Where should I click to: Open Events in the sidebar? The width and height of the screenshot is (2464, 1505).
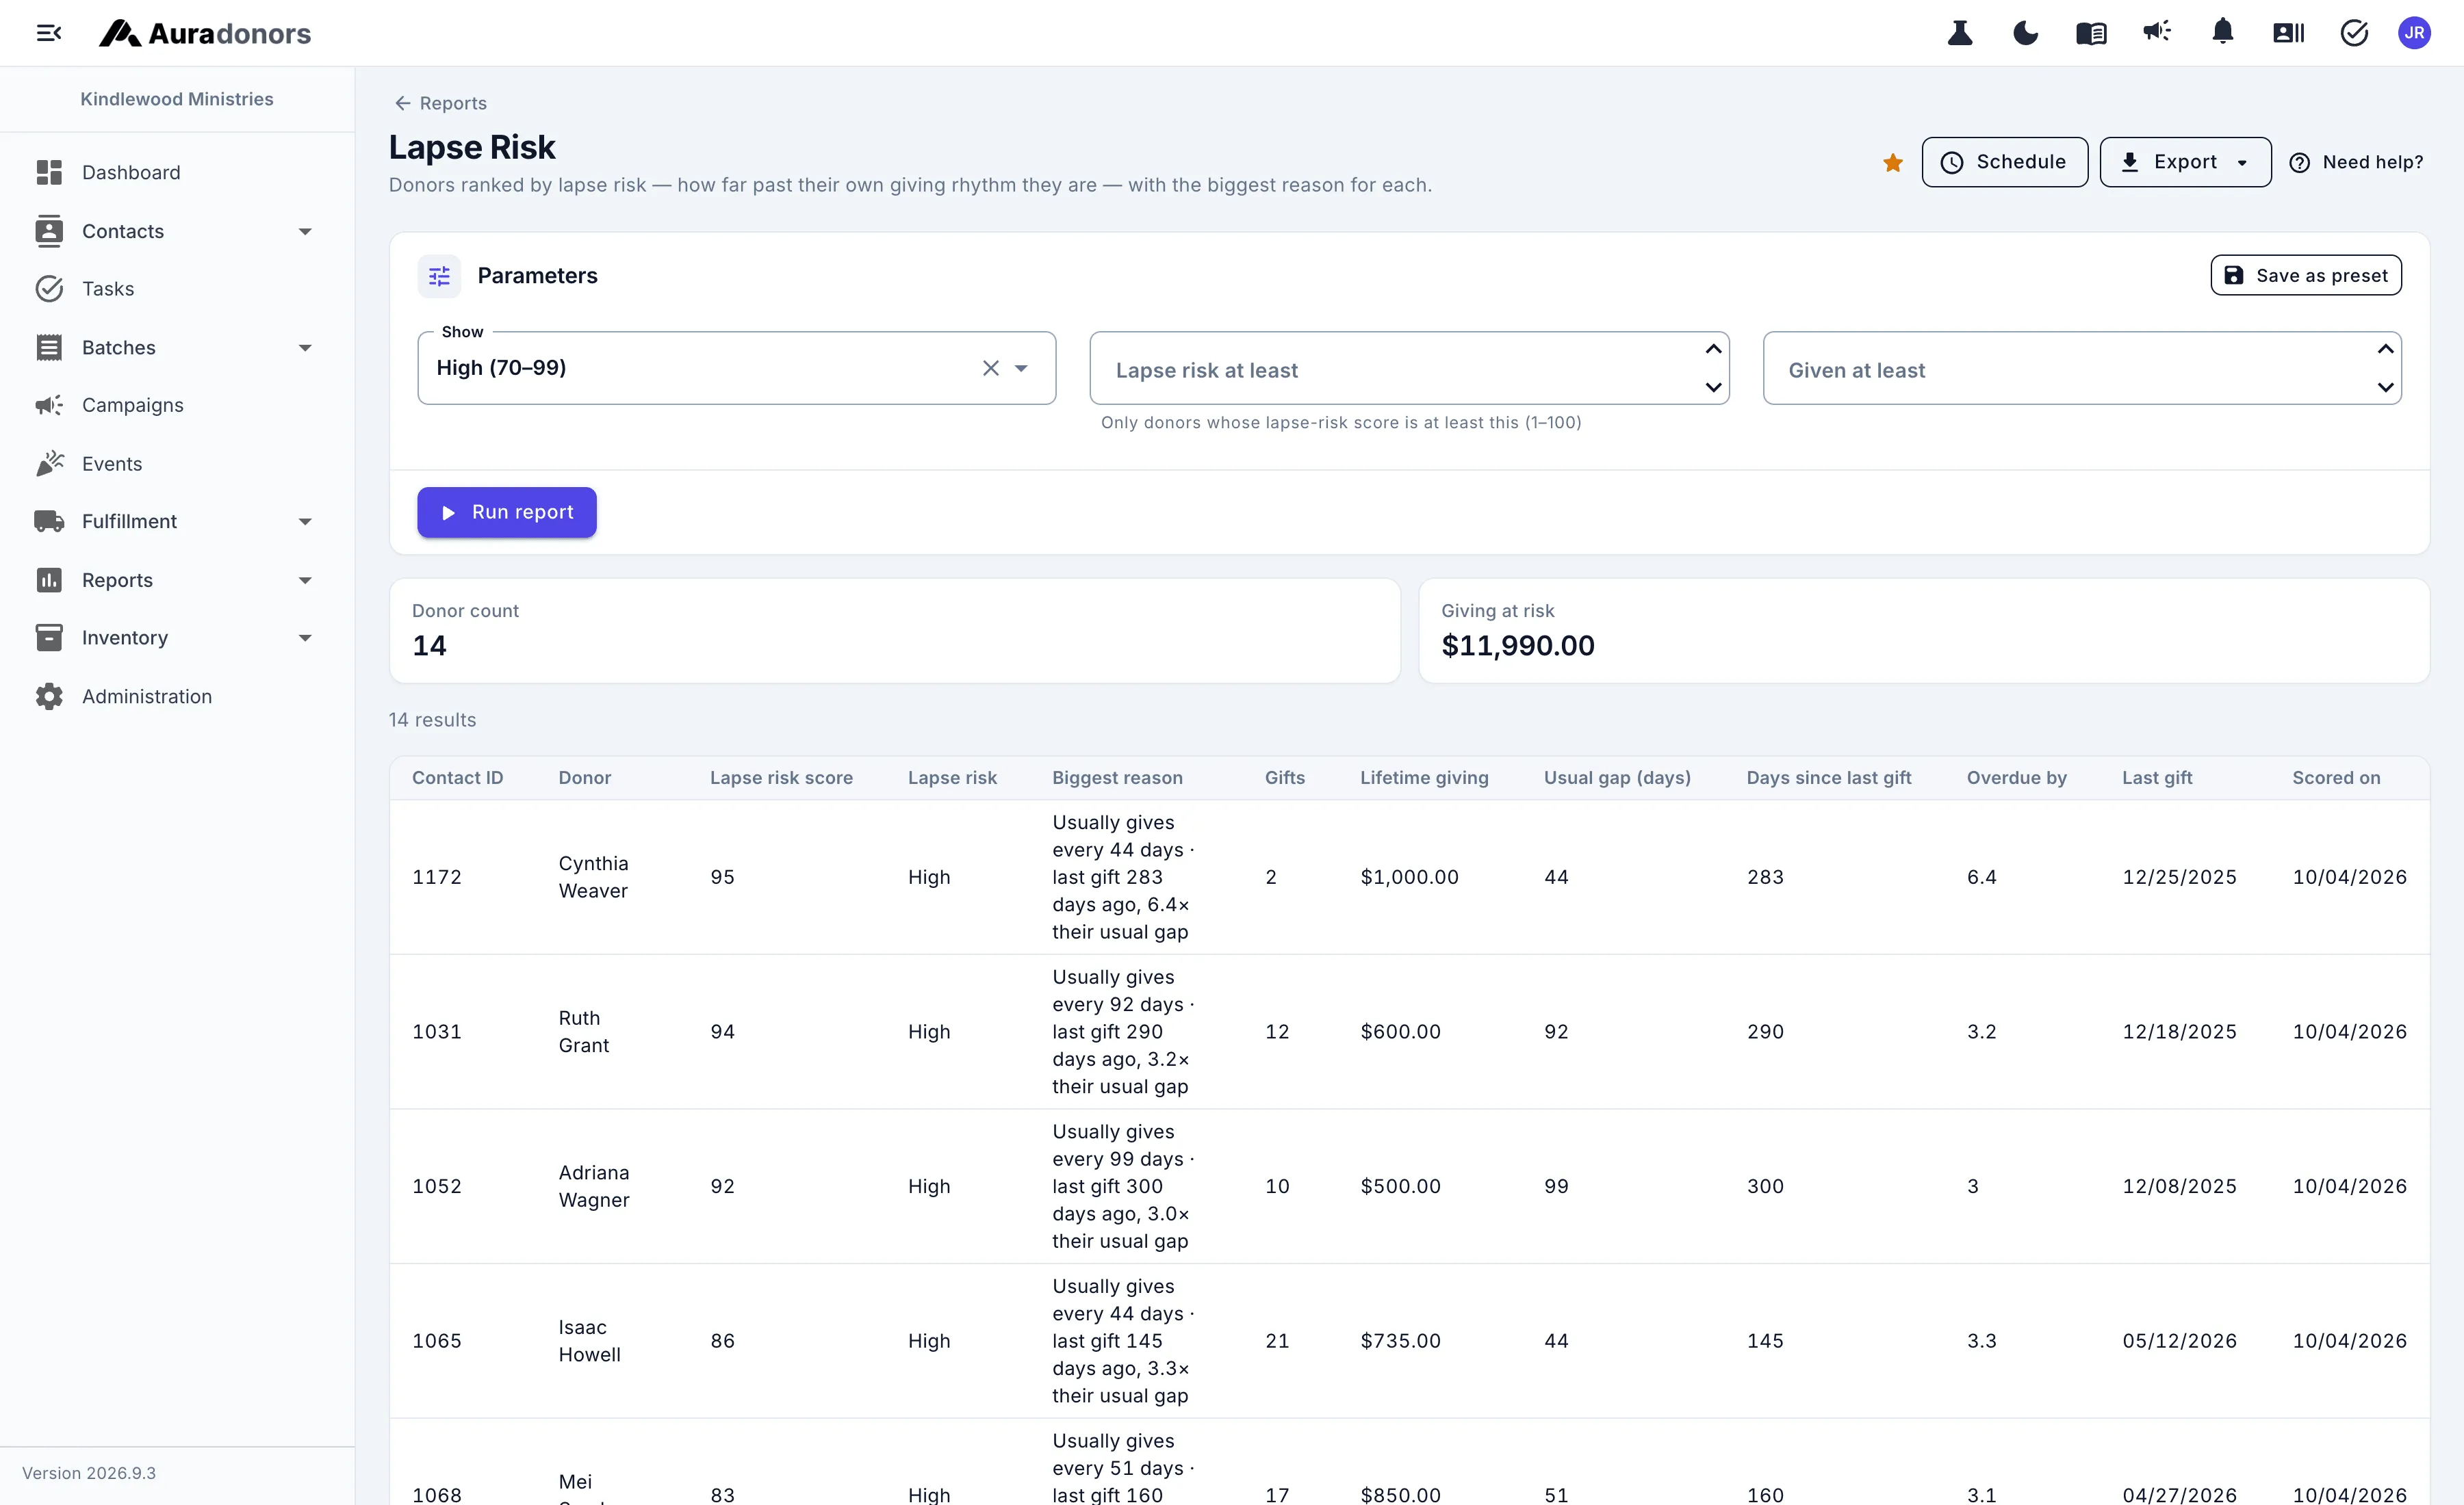(x=177, y=464)
